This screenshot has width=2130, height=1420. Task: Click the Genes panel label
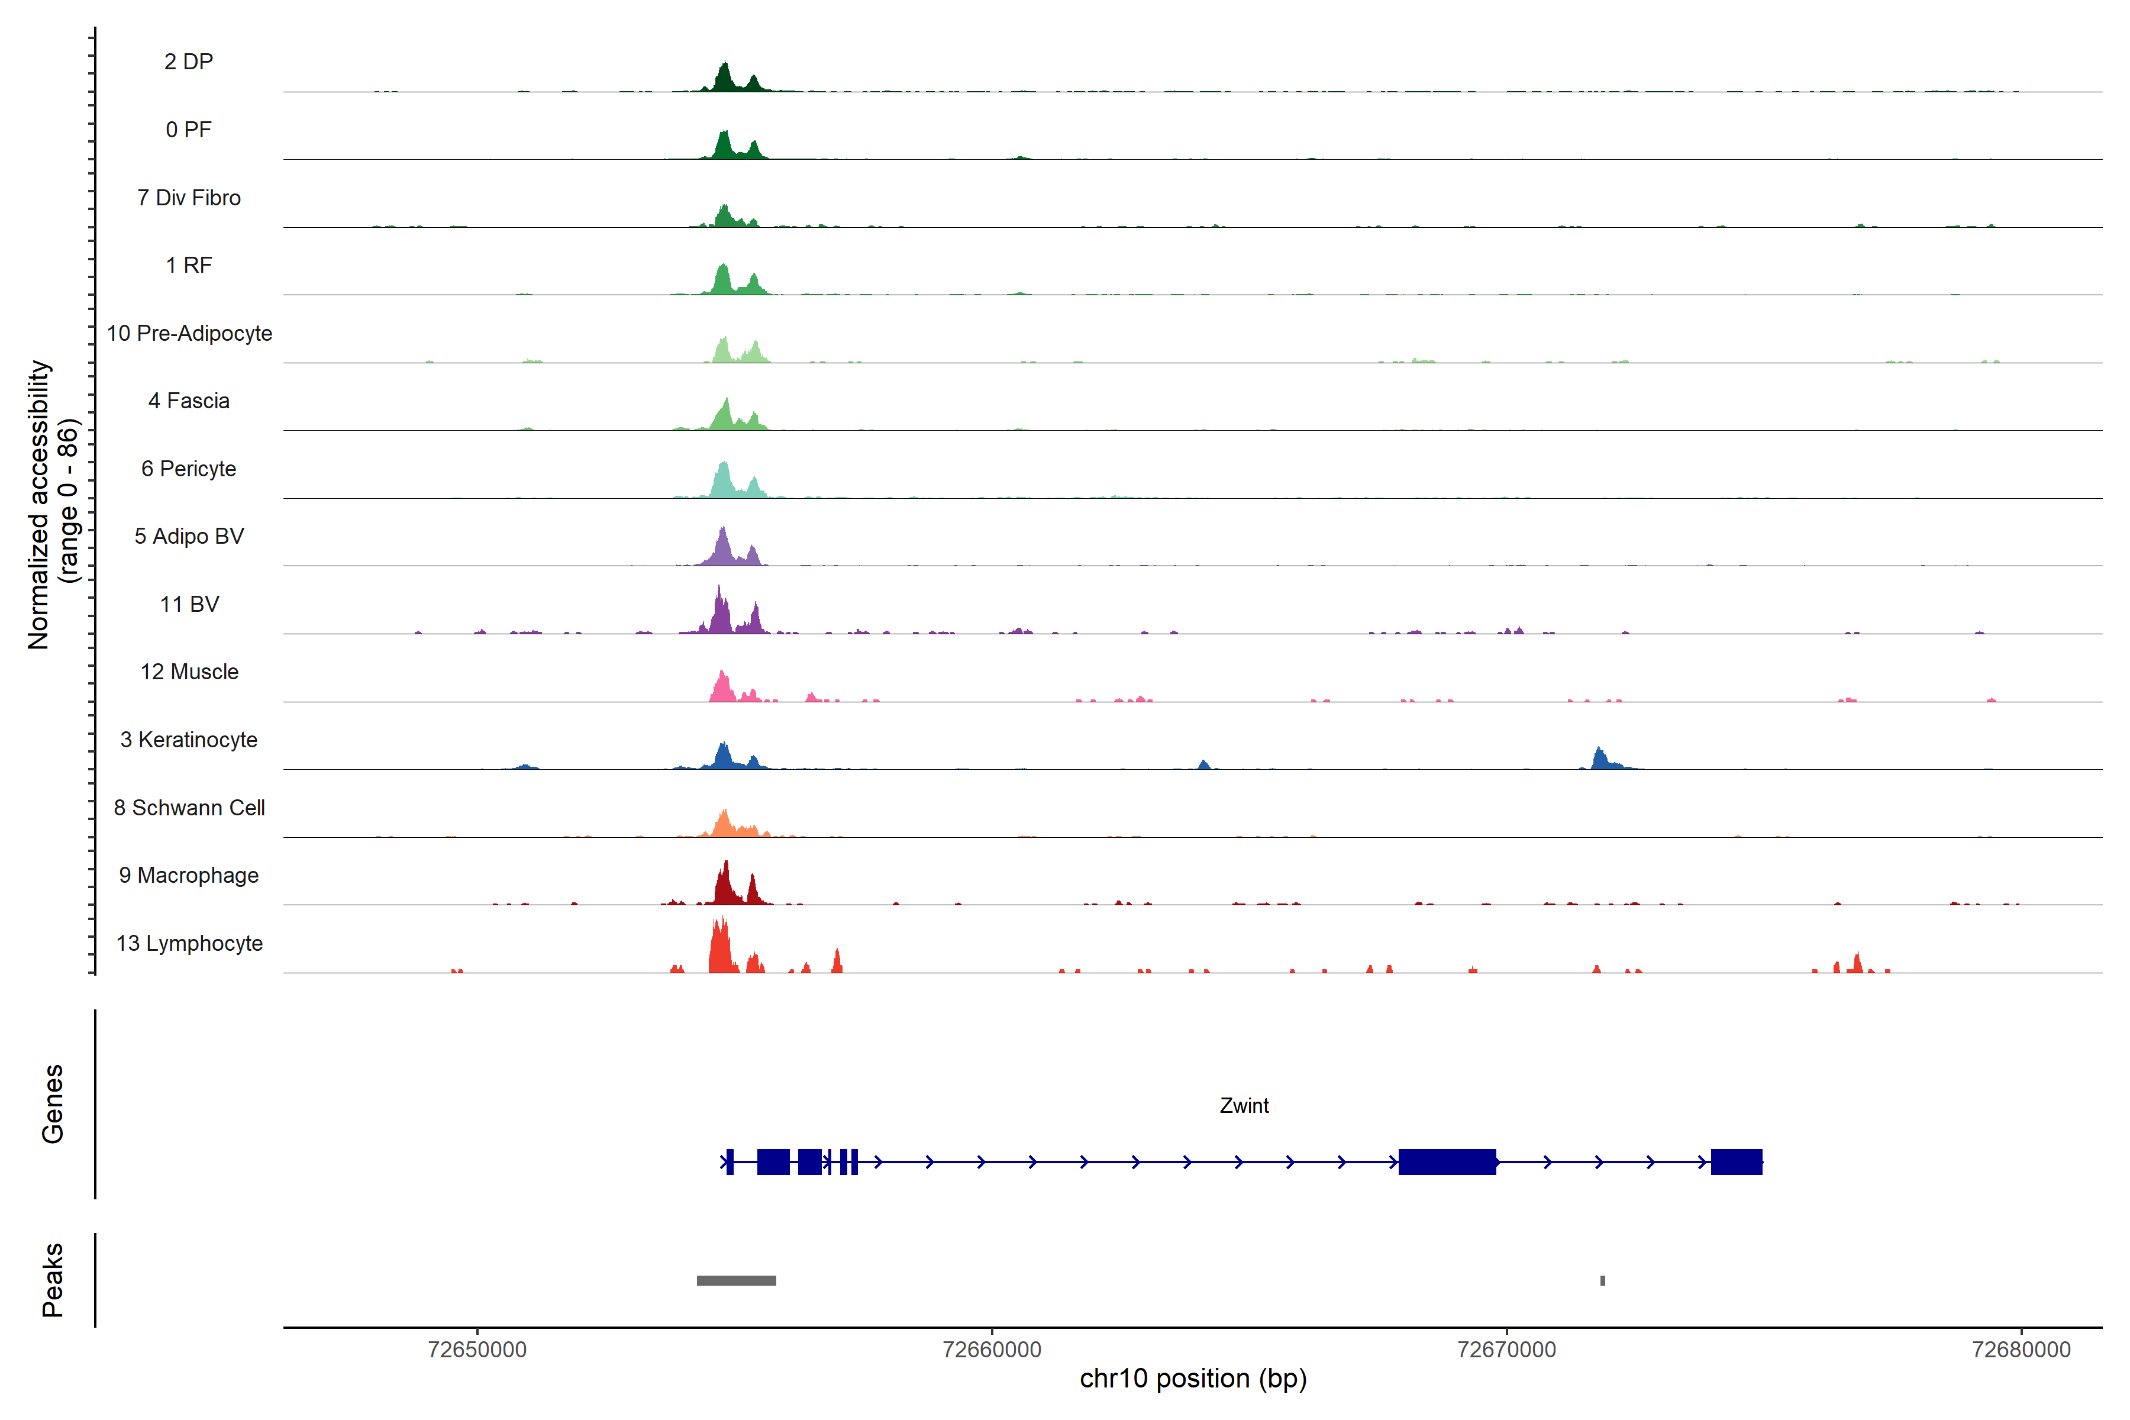(53, 1104)
